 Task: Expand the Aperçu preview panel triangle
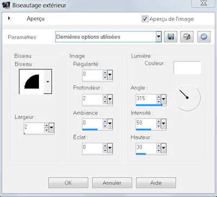click(x=9, y=18)
